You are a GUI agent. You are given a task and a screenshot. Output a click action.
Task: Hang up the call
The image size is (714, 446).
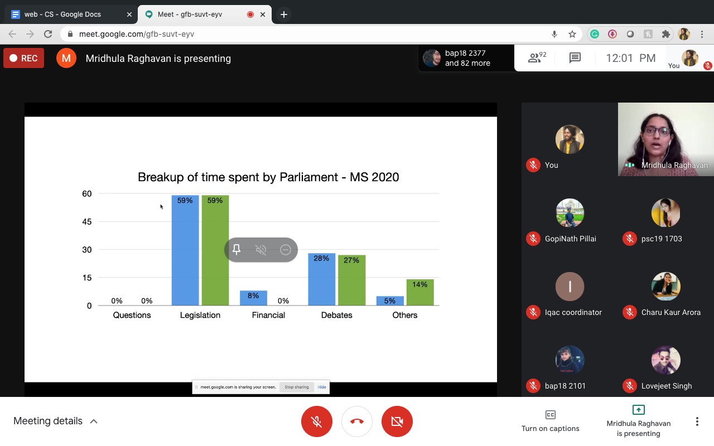pos(357,421)
